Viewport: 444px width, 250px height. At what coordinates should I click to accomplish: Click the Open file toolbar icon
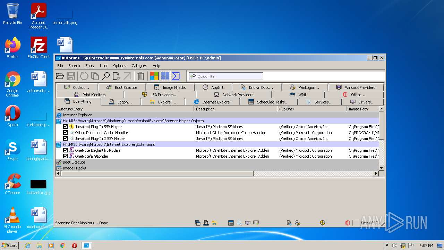click(x=60, y=76)
